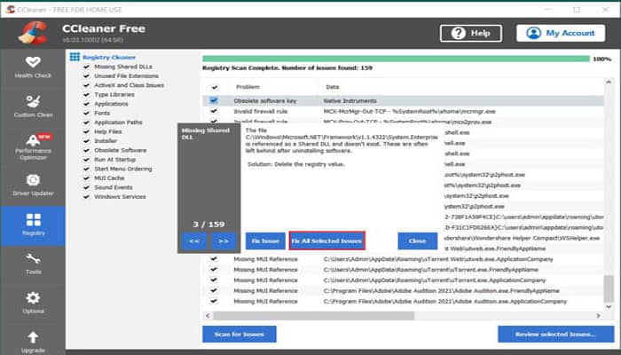Image resolution: width=621 pixels, height=355 pixels.
Task: Go to next issue with >> button
Action: coord(223,241)
